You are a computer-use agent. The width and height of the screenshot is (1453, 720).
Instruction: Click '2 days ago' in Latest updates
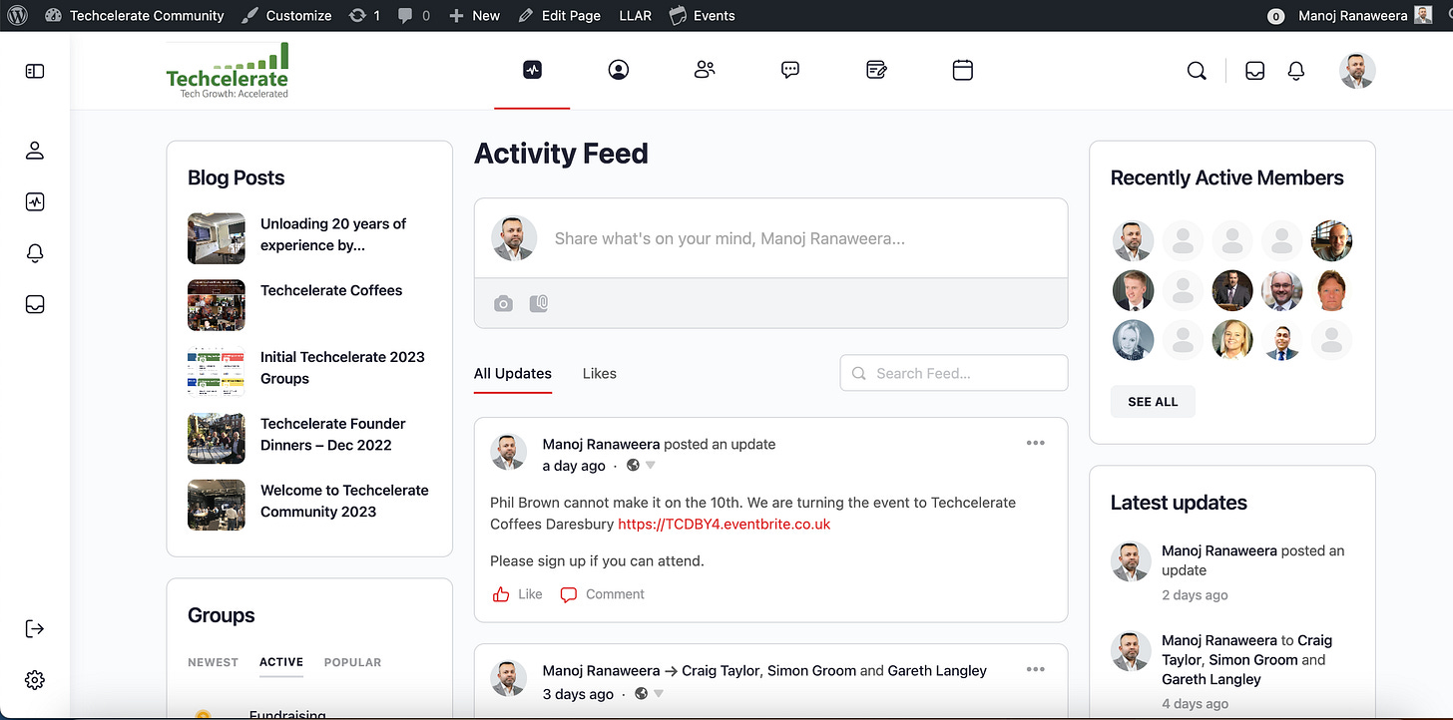(x=1195, y=595)
